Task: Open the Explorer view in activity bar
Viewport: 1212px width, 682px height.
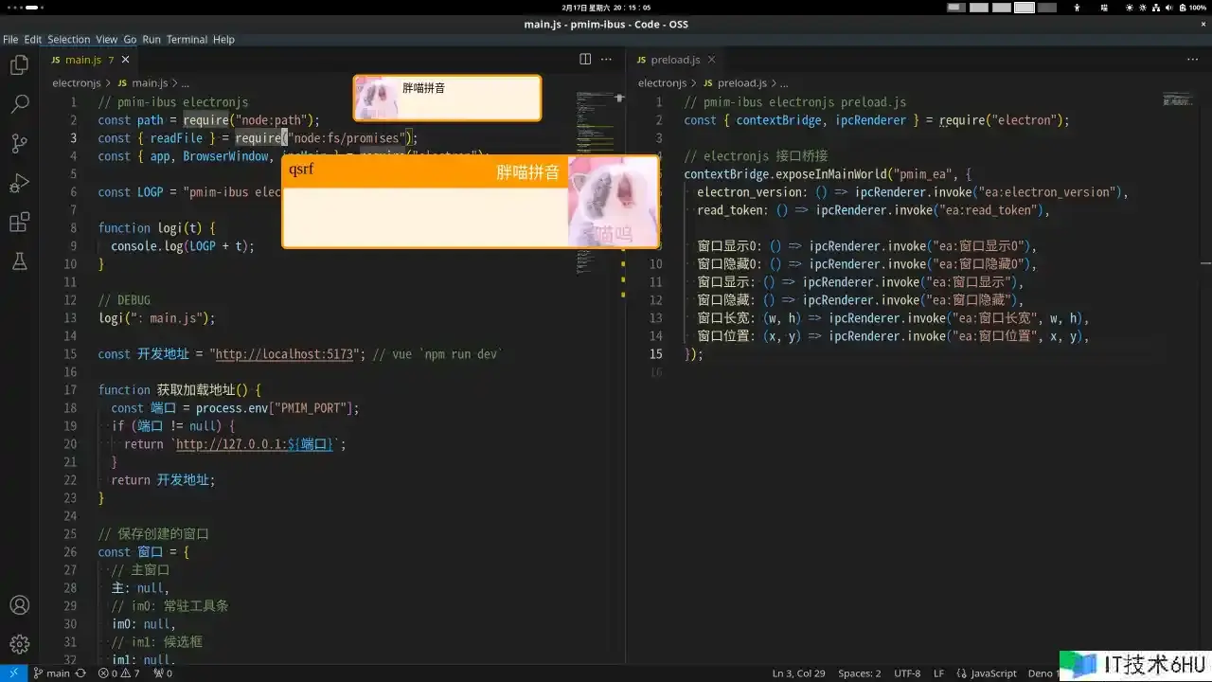Action: pos(19,65)
